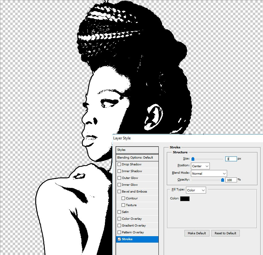Click the Opacity slider handle
The image size is (263, 255).
click(222, 180)
